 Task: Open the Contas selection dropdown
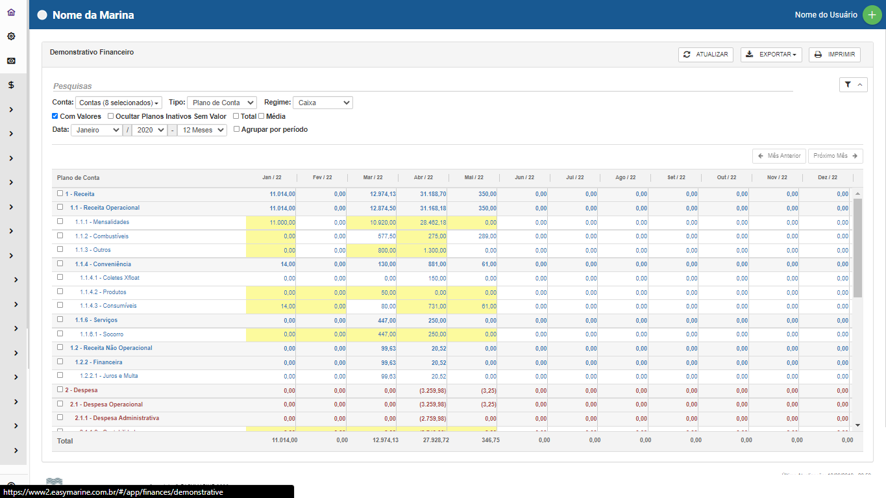click(x=119, y=103)
